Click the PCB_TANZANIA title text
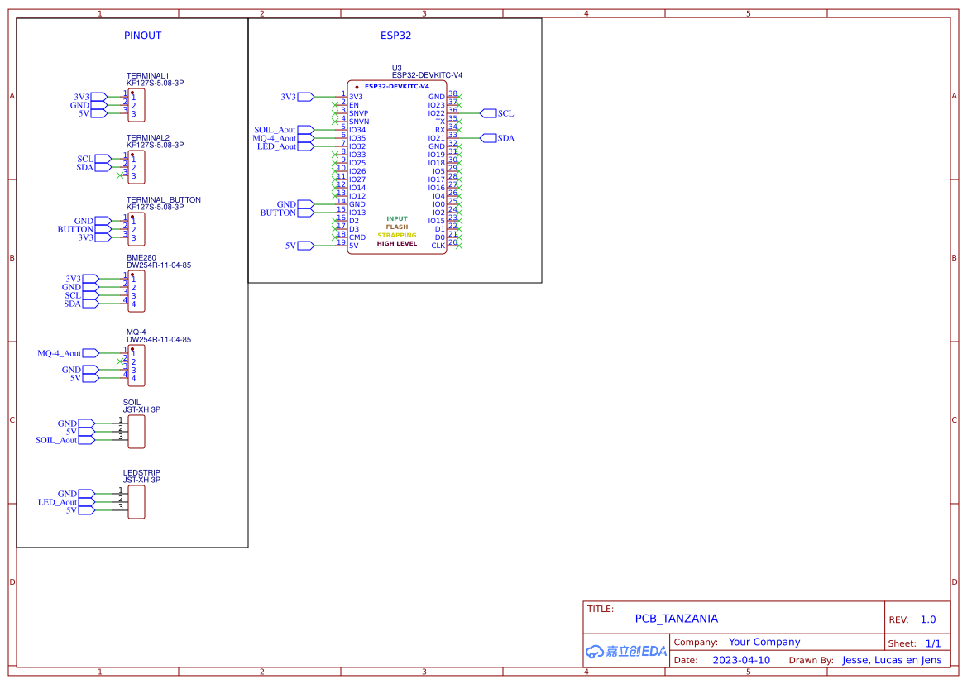967x684 pixels. click(675, 618)
